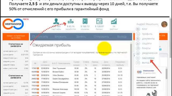Click the documents icon in user menu
This screenshot has height=96, width=172.
pos(138,39)
